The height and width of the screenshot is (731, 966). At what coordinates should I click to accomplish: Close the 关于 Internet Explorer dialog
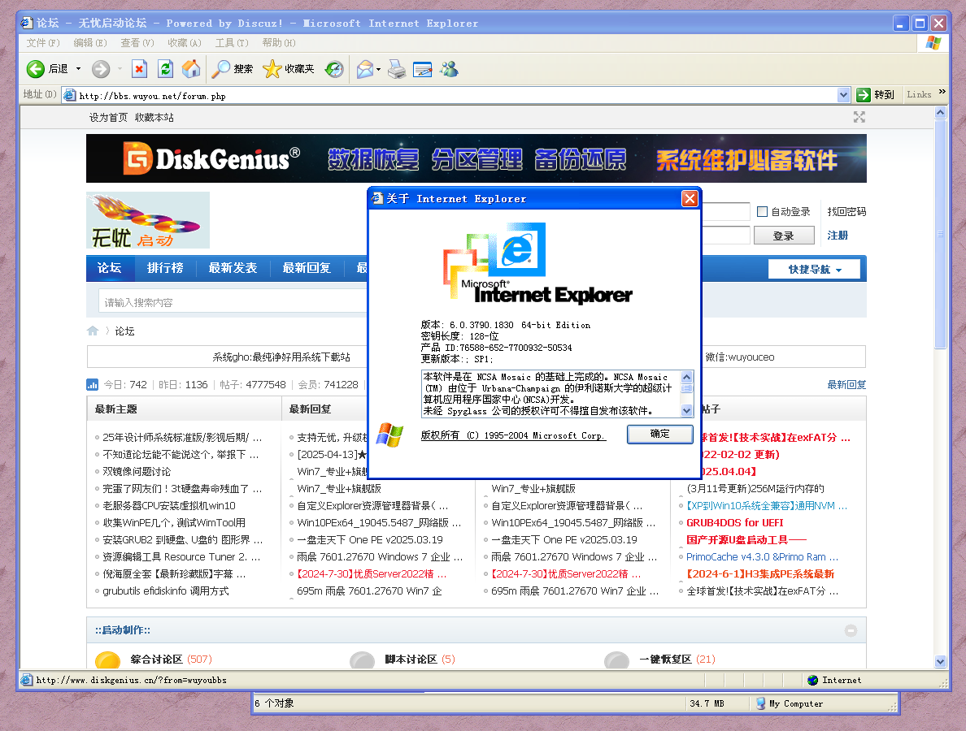[x=690, y=199]
